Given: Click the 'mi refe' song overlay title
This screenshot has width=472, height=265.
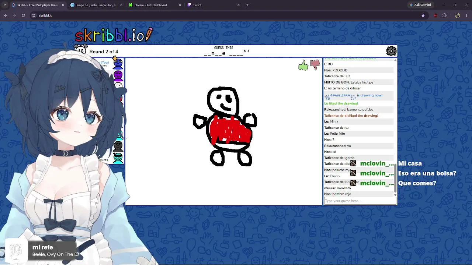Looking at the screenshot, I should tap(43, 247).
